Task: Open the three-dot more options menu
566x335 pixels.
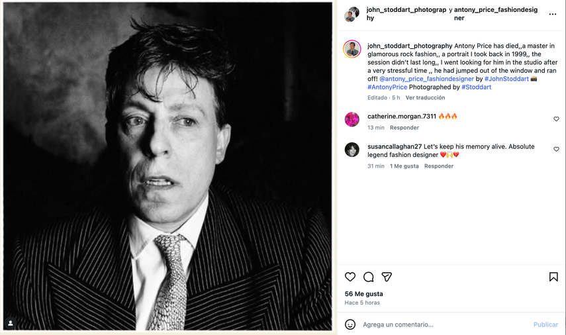Action: click(x=553, y=14)
